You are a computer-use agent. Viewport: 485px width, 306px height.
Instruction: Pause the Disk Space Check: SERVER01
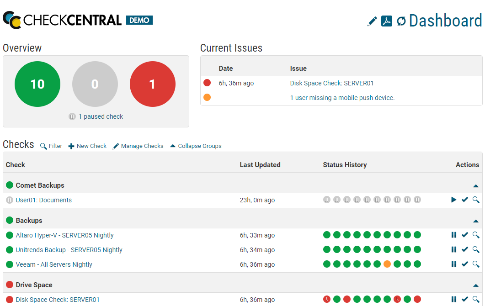click(x=454, y=300)
